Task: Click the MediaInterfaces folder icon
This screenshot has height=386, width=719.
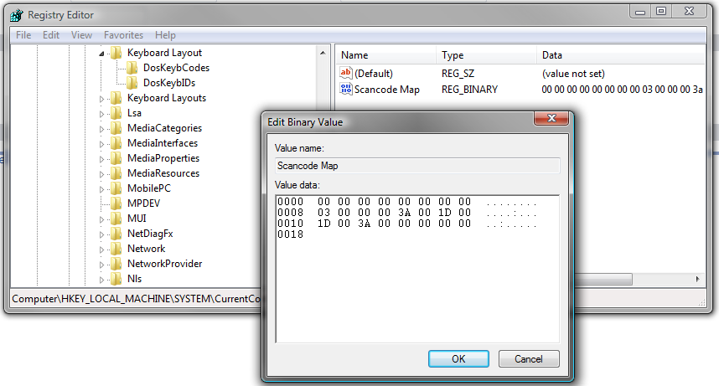Action: point(116,143)
